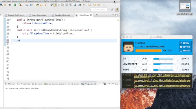
Task: Click the C# level progress bar
Action: click(163, 59)
